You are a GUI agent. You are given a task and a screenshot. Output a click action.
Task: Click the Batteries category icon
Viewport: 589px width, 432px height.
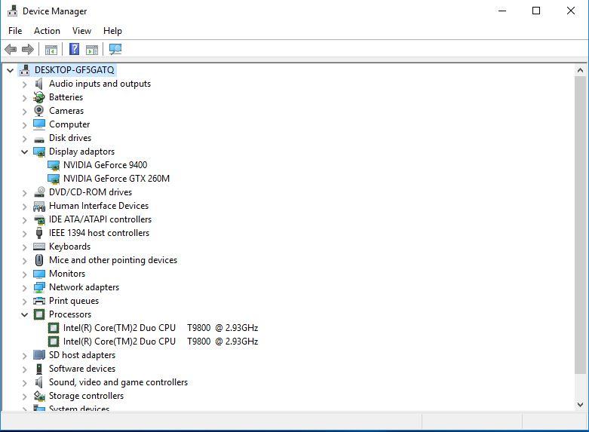38,97
